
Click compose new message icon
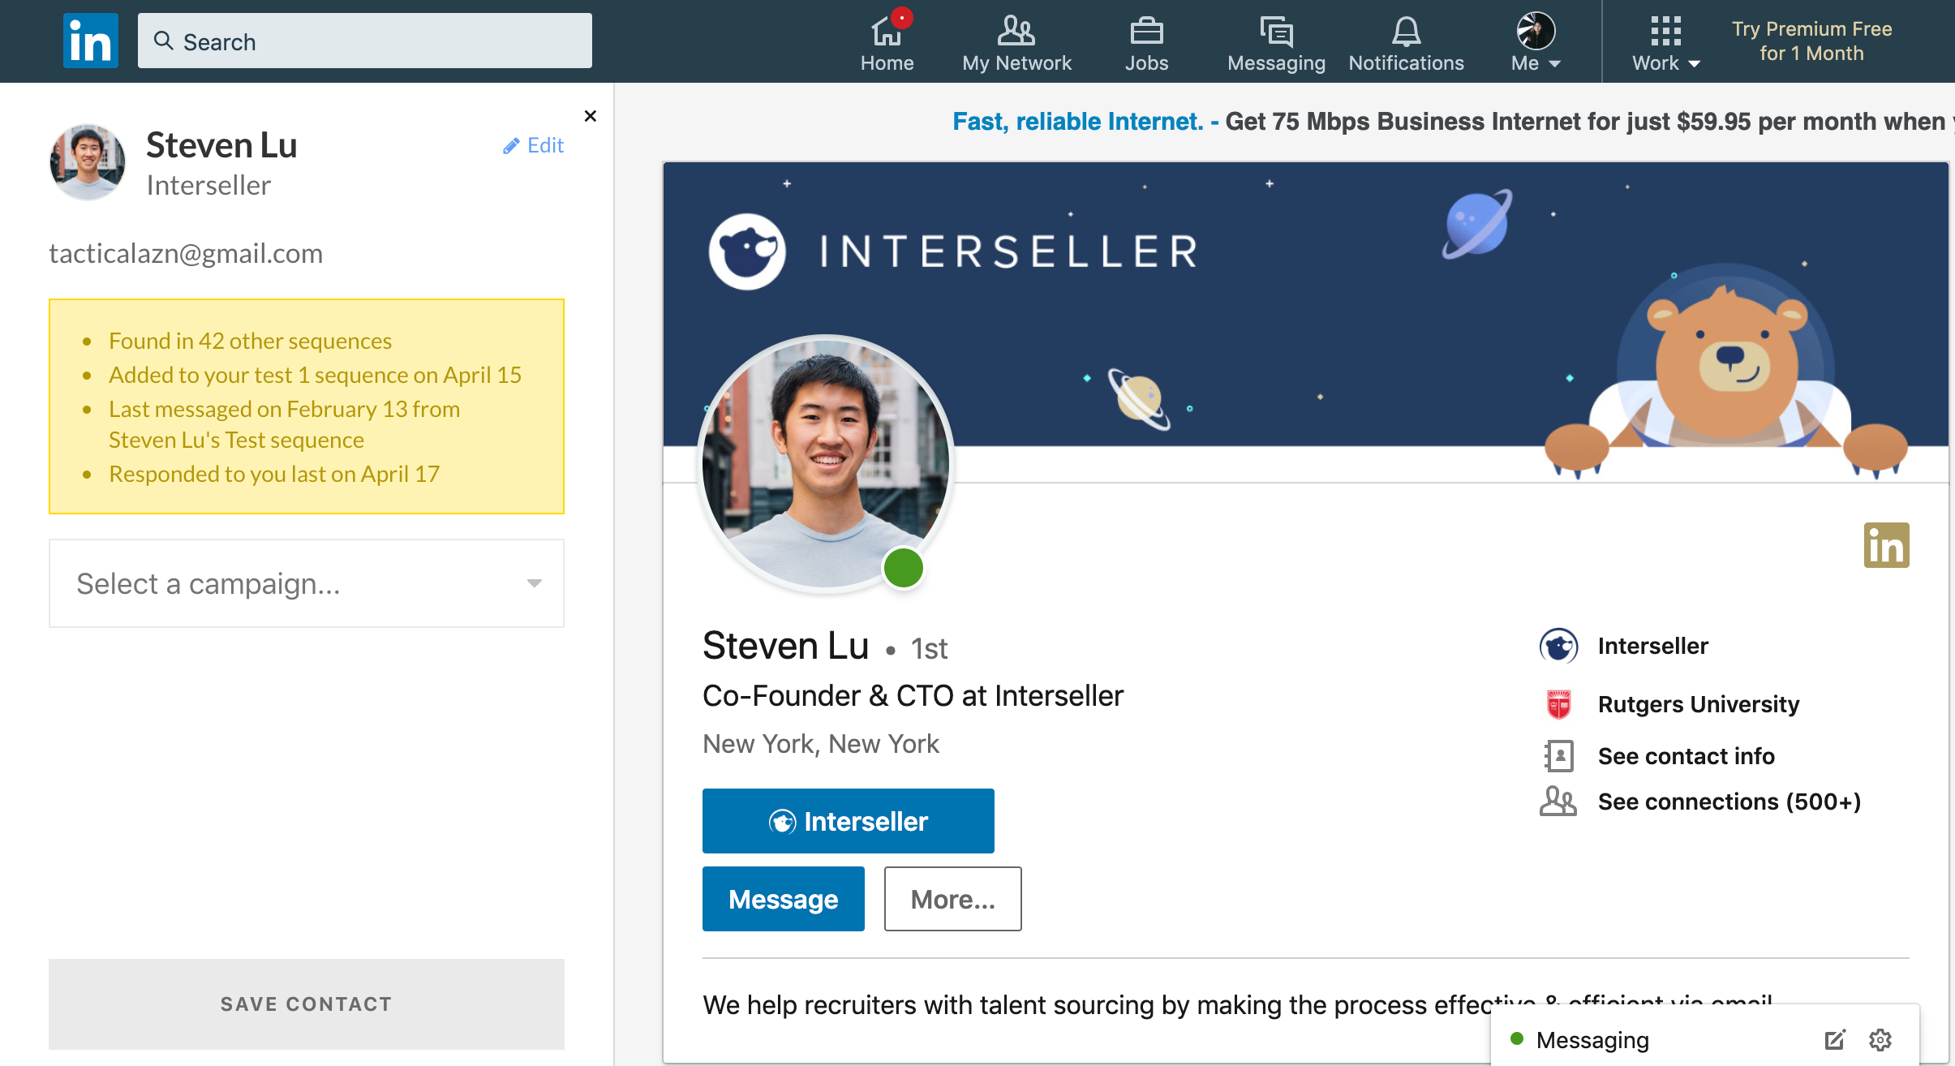click(1834, 1040)
